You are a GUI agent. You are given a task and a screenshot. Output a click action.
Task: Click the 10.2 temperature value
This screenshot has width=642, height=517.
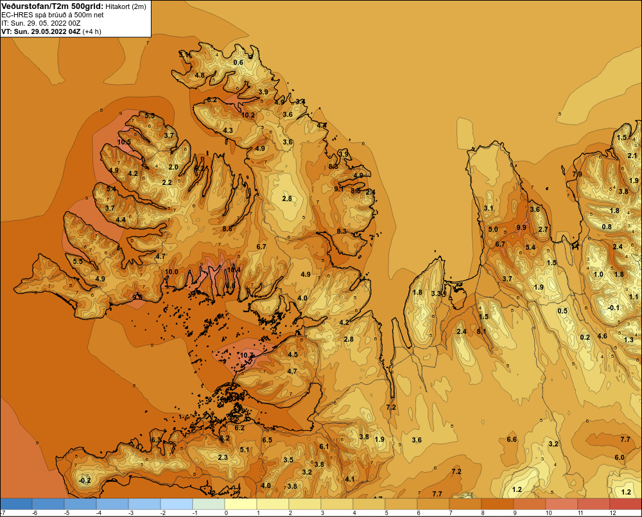click(248, 115)
